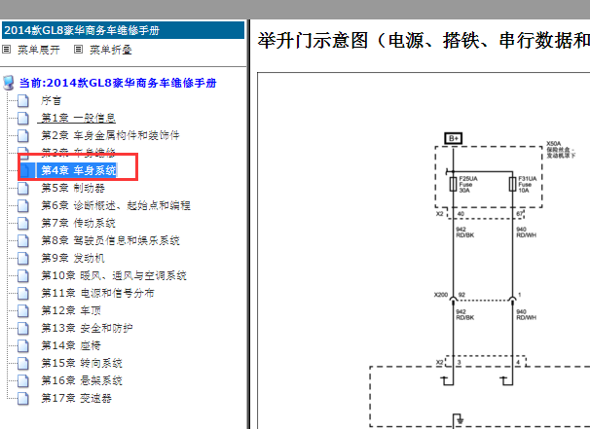Collapse all menus with 菜单折叠
This screenshot has height=429, width=590.
tap(111, 50)
